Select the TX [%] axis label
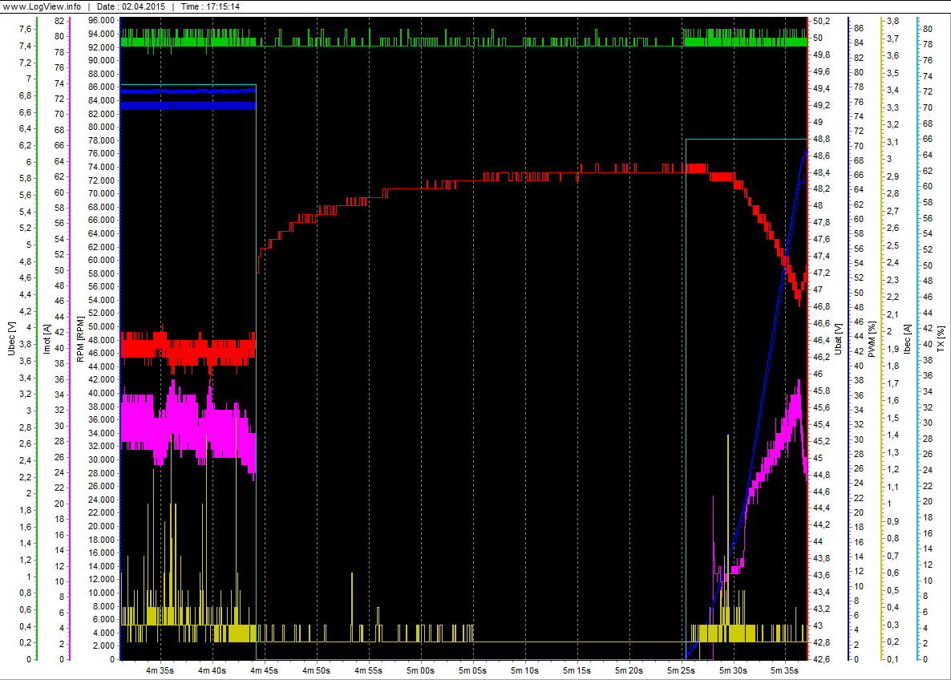Image resolution: width=951 pixels, height=680 pixels. [941, 338]
